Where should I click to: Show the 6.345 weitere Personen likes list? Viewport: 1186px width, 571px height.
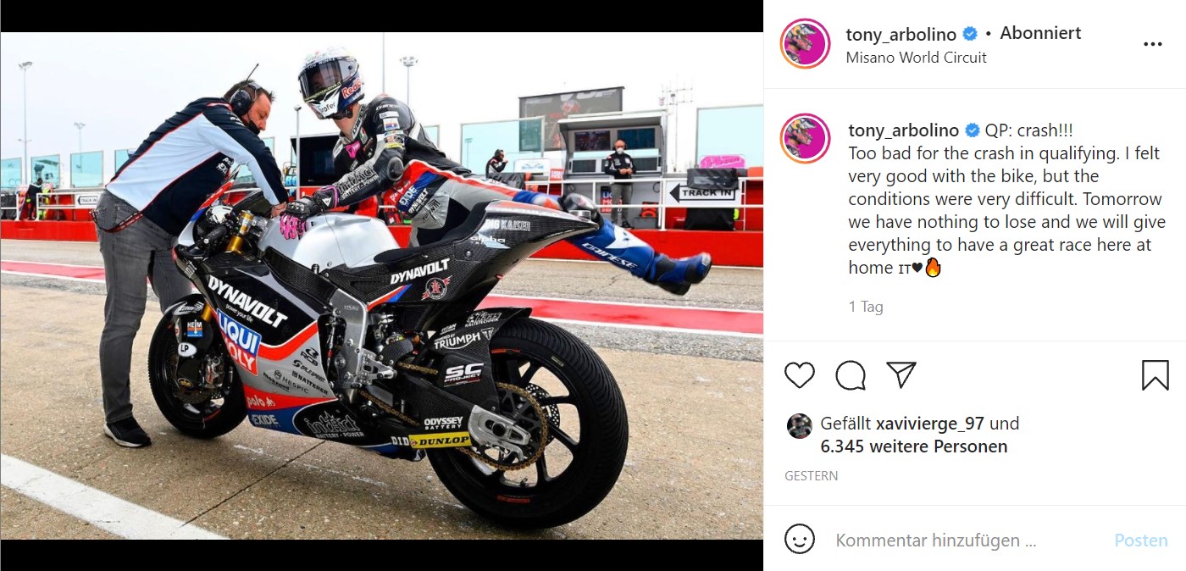pyautogui.click(x=914, y=446)
